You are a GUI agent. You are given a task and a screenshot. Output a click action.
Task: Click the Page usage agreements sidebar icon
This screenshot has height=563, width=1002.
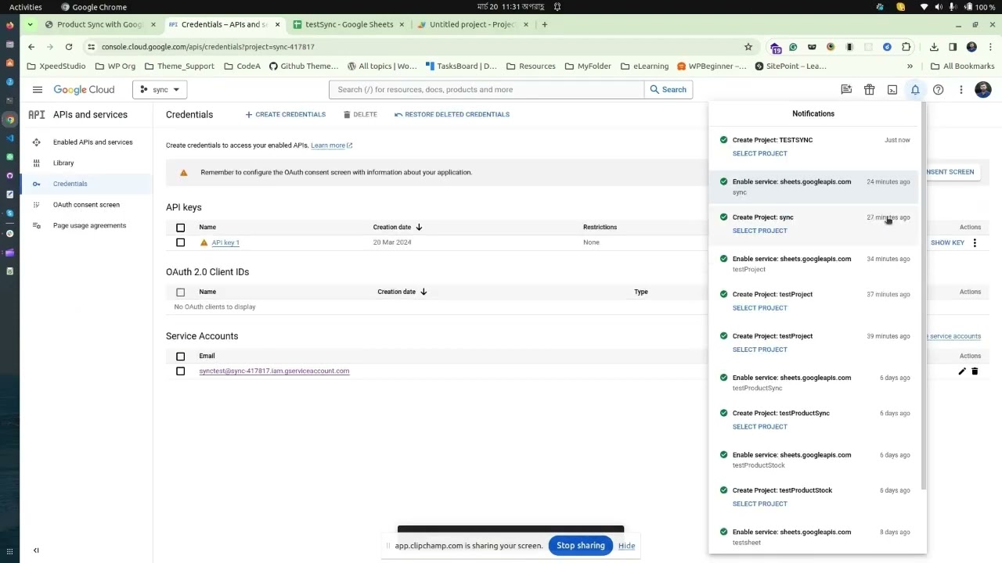point(36,225)
